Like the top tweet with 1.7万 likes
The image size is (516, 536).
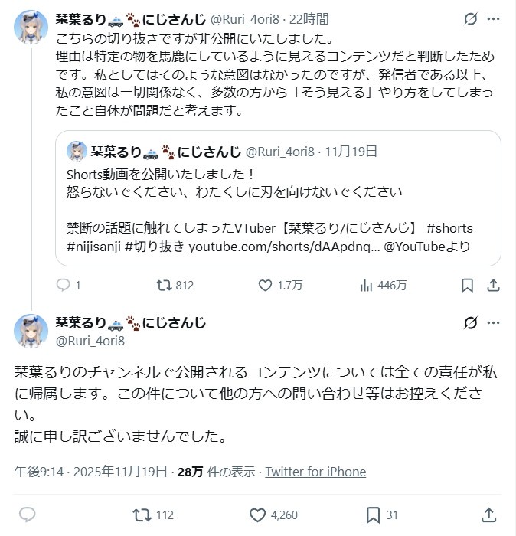[266, 286]
